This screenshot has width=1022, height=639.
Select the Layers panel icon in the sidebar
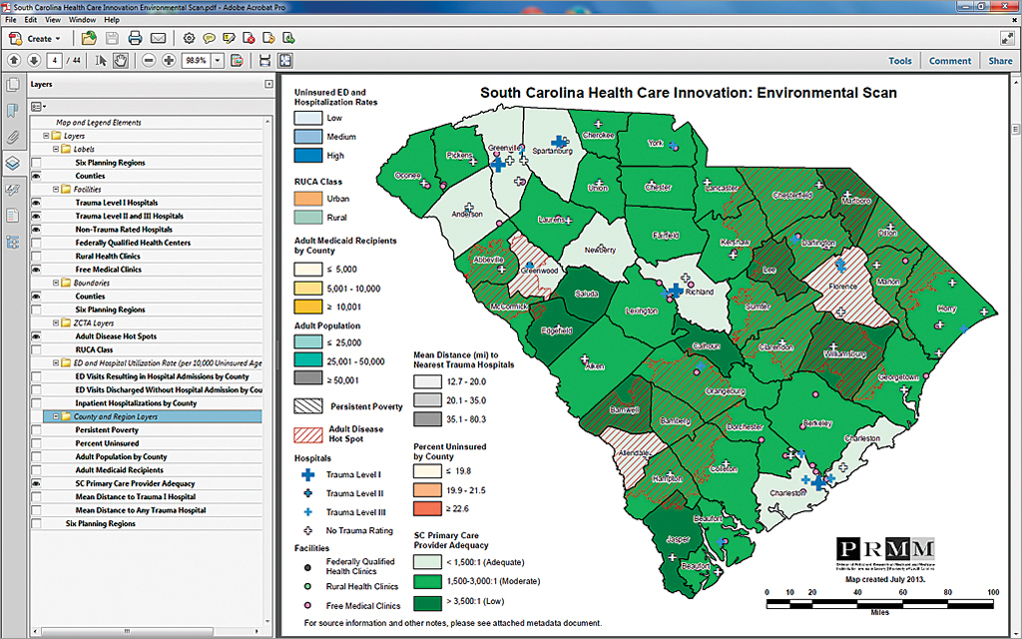click(13, 163)
